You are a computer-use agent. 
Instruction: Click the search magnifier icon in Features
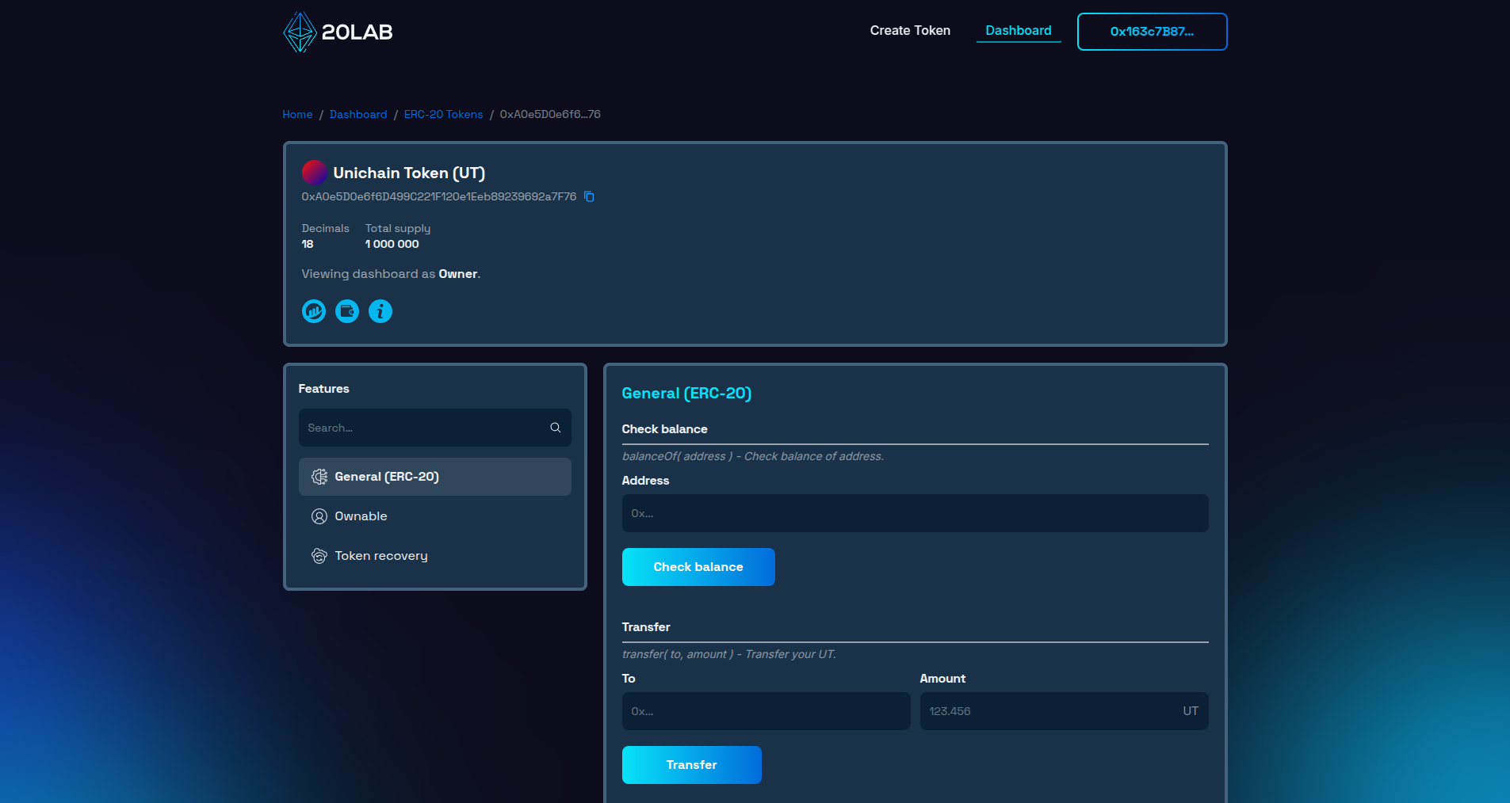click(556, 428)
